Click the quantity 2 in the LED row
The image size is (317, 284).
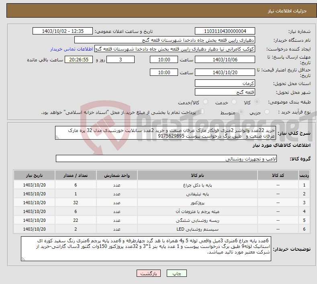(76, 229)
